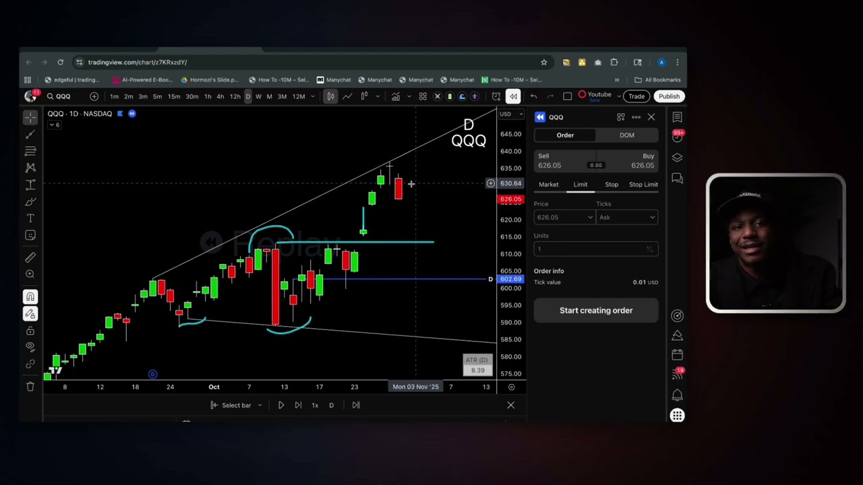863x485 pixels.
Task: Click the Trade button
Action: (636, 96)
